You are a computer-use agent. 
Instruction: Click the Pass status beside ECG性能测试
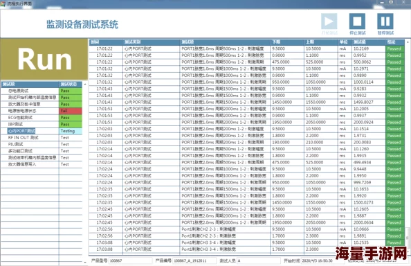71,118
